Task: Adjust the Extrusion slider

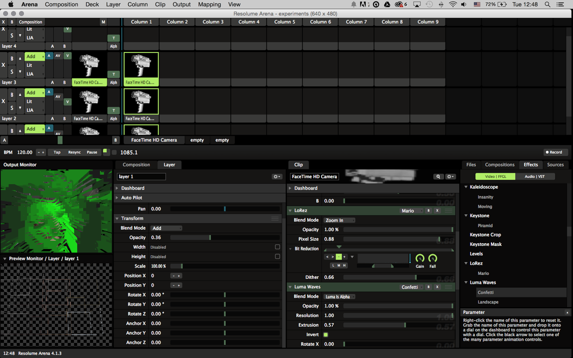Action: click(x=398, y=325)
